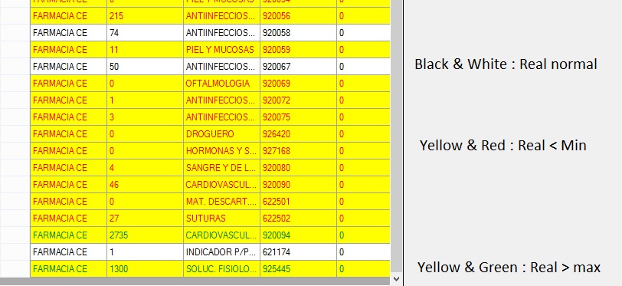Select the DROGUERO row cell
622x286 pixels.
221,134
